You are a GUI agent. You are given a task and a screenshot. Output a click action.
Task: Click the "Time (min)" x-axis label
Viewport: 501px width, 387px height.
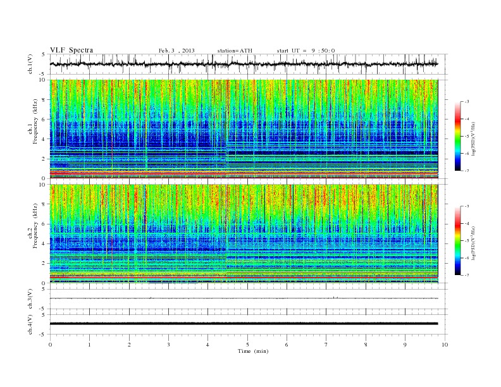(253, 351)
